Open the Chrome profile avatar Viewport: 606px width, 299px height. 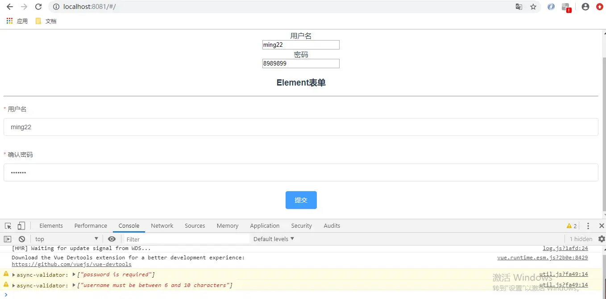point(585,7)
